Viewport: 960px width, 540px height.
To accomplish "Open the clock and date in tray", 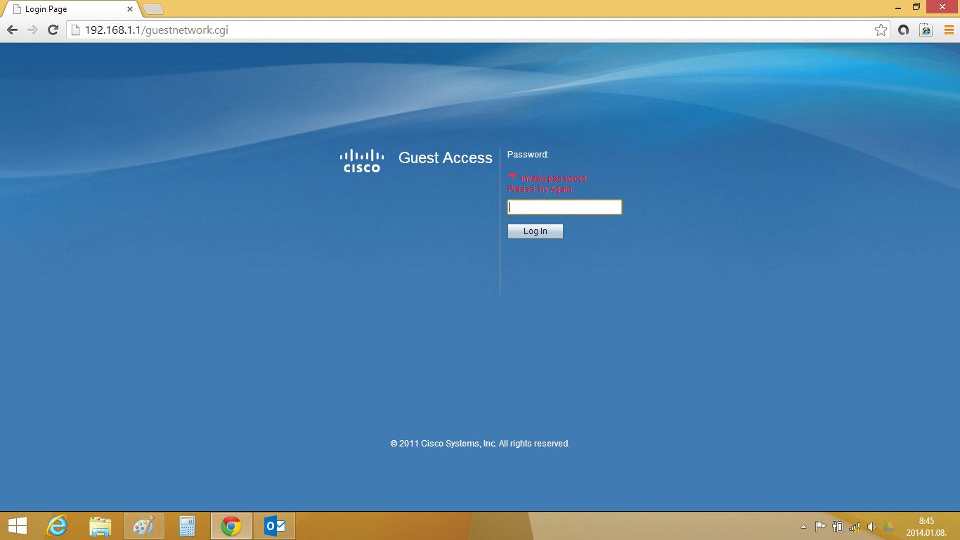I will pyautogui.click(x=926, y=527).
